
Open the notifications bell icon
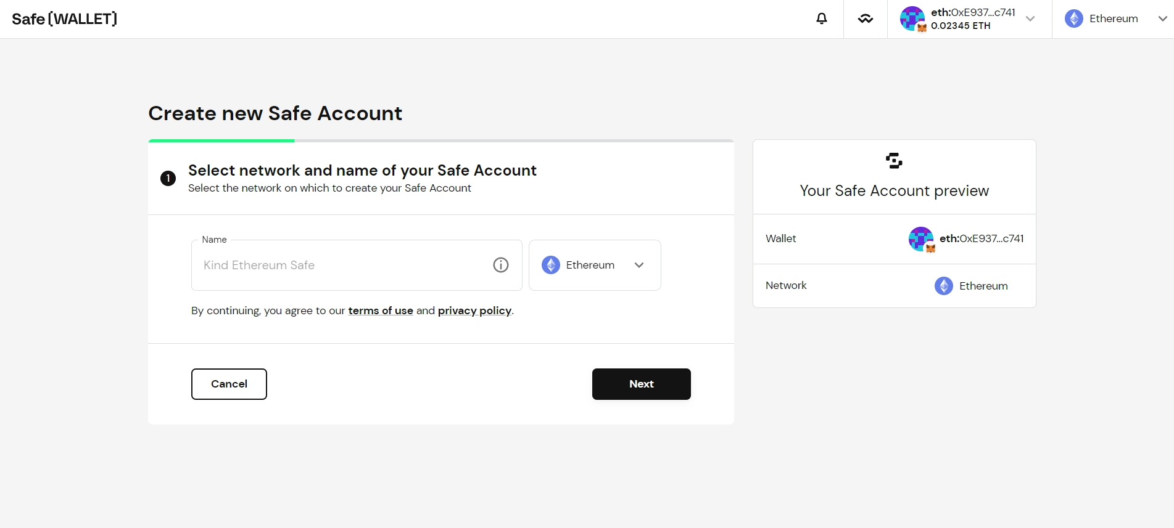822,18
